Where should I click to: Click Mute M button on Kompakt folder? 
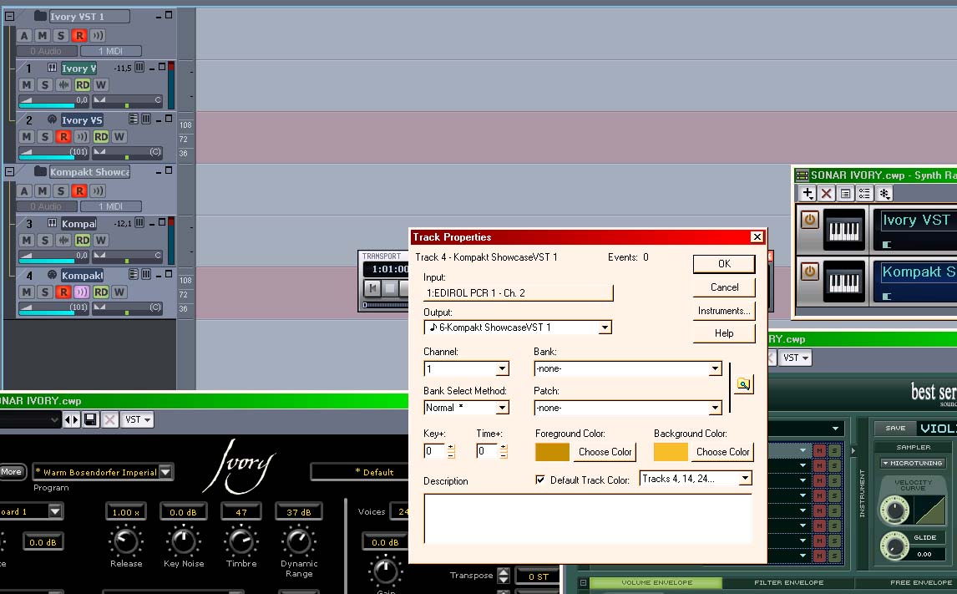click(x=42, y=191)
